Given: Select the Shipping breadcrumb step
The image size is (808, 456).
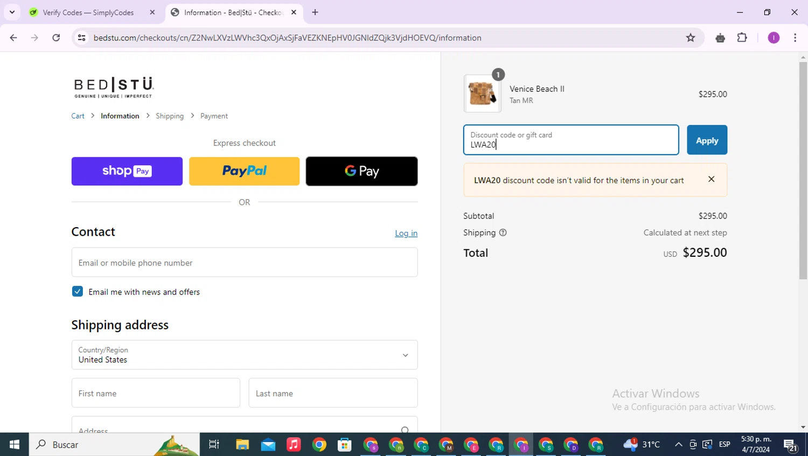Looking at the screenshot, I should click(x=170, y=116).
